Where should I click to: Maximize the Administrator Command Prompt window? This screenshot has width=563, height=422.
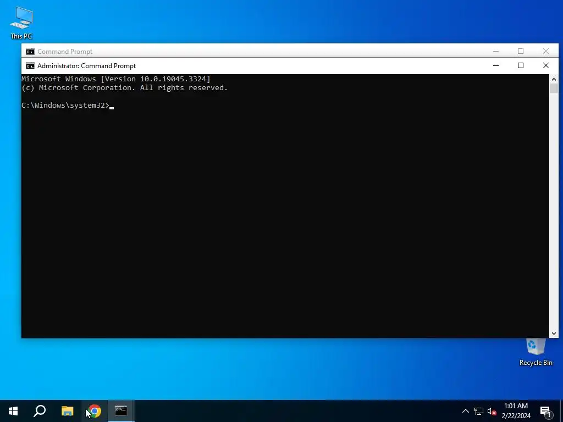(521, 65)
